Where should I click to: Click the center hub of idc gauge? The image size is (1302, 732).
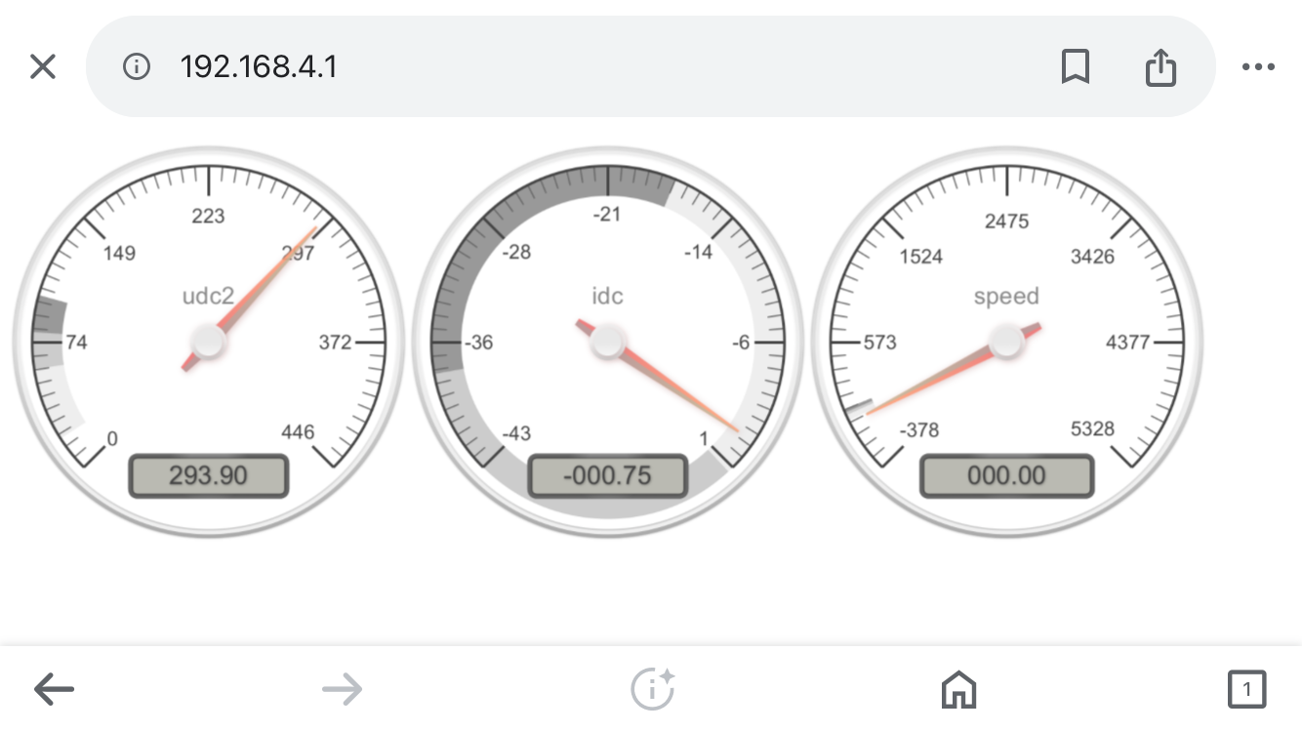pos(607,342)
